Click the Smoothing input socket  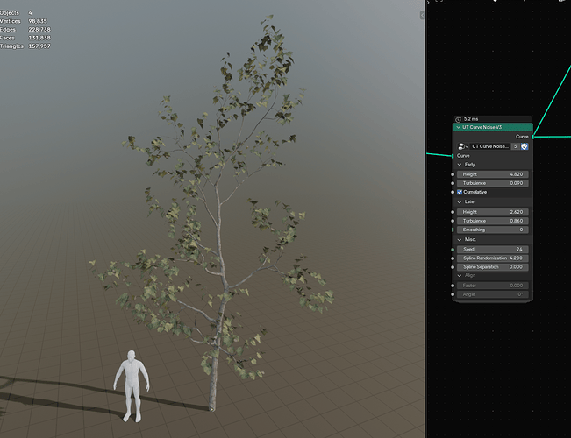pyautogui.click(x=453, y=230)
